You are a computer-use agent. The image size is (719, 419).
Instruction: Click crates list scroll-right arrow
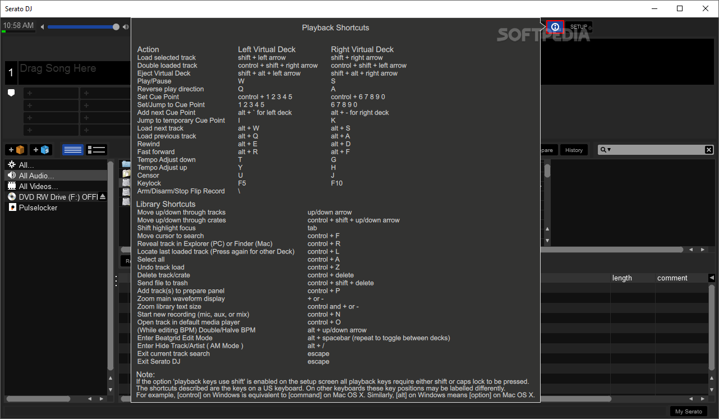click(x=102, y=399)
